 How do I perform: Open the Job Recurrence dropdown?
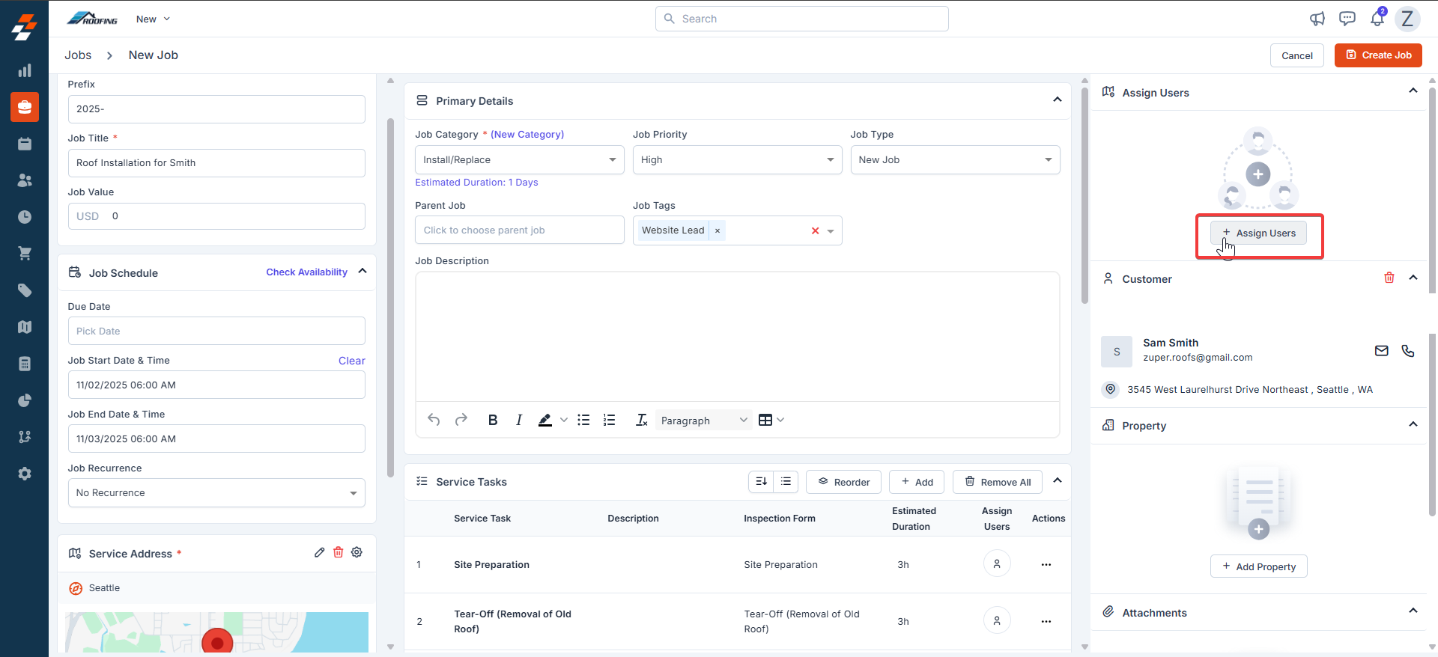[216, 493]
